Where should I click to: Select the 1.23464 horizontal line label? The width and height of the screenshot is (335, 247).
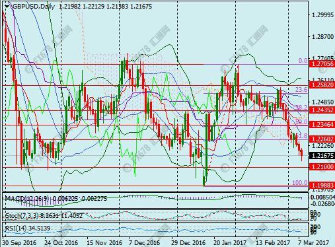(322, 125)
